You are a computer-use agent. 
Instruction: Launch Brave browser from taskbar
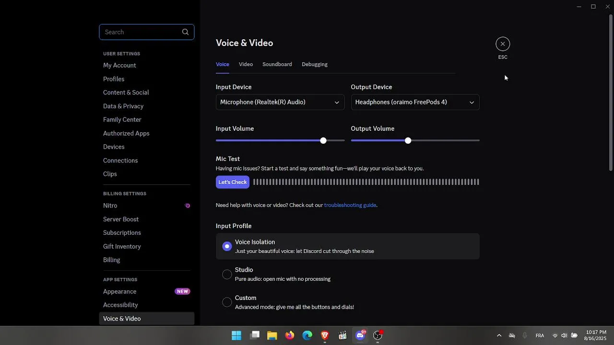pos(325,335)
